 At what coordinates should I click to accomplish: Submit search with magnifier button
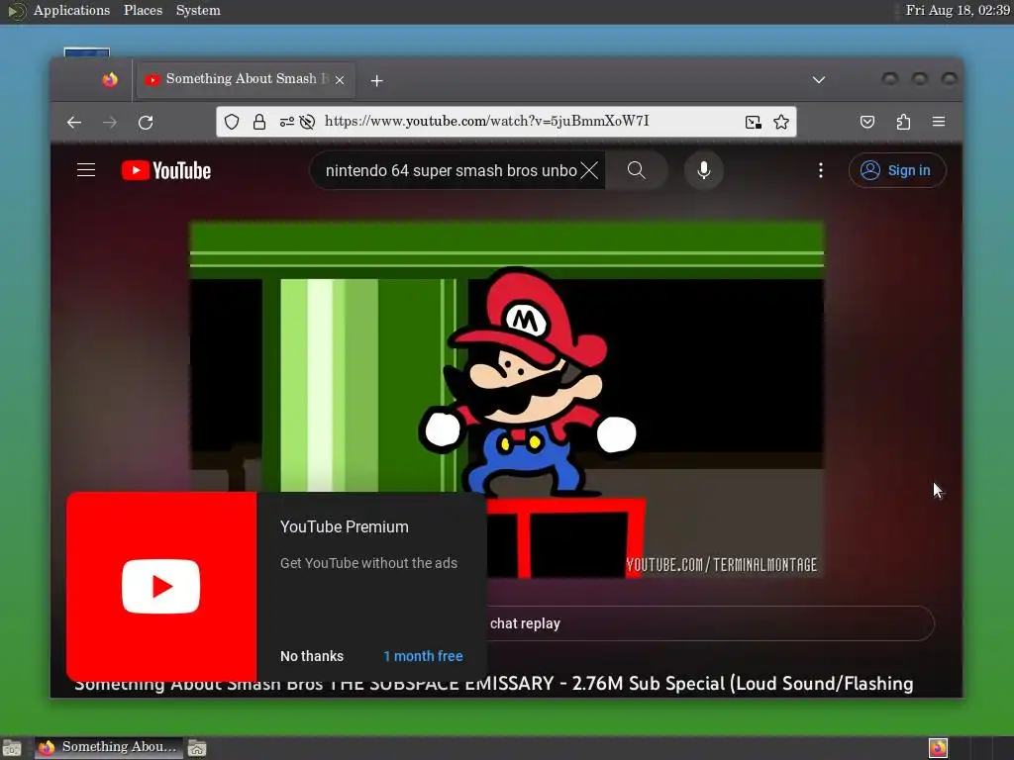pos(637,170)
